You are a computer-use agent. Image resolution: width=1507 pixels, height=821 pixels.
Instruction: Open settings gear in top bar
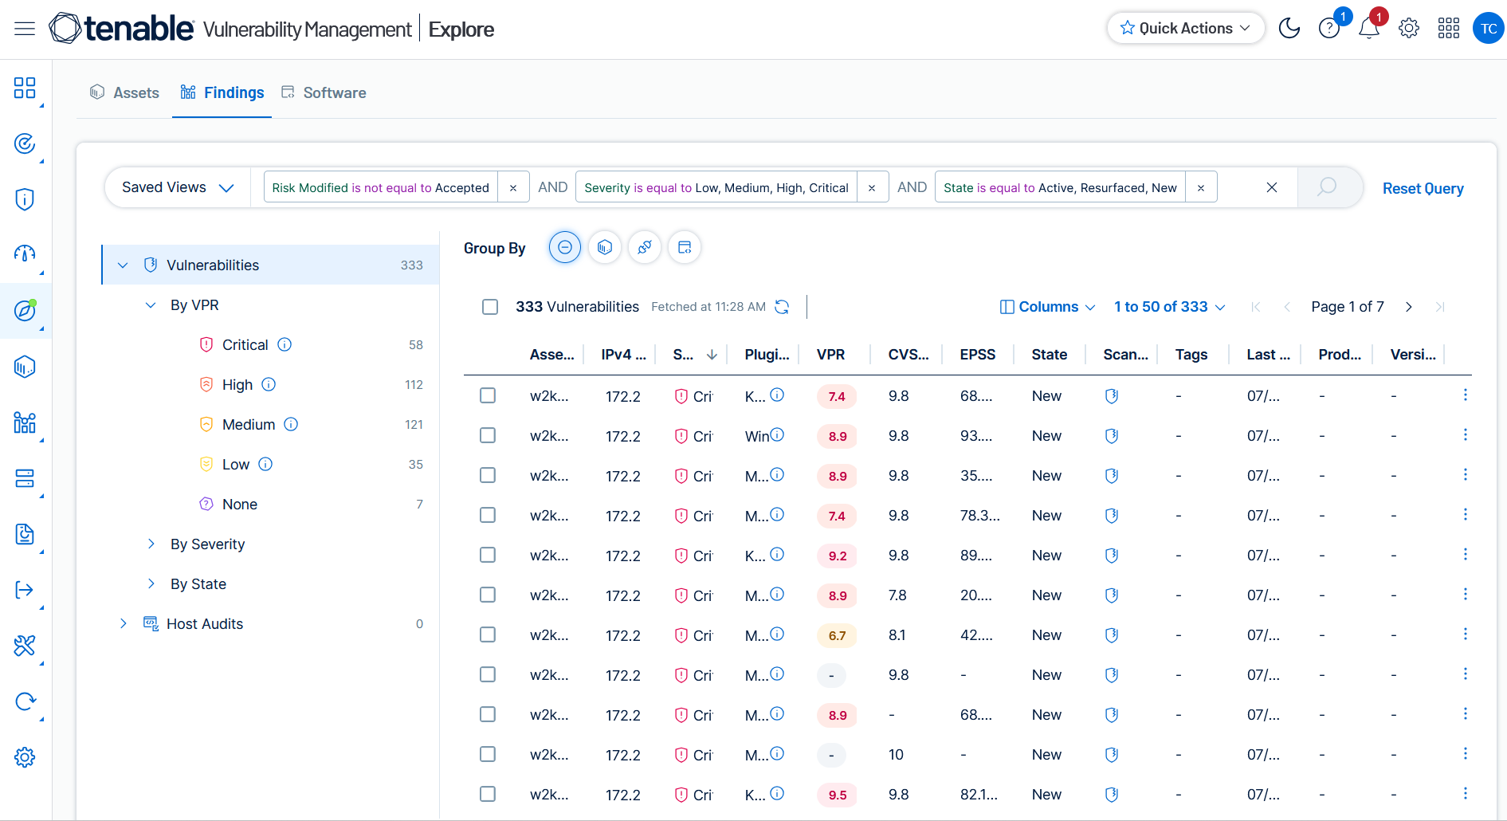pyautogui.click(x=1409, y=29)
